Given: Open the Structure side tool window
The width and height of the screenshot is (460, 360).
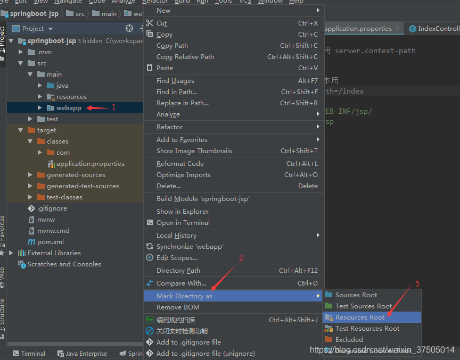Looking at the screenshot, I should pos(2,319).
